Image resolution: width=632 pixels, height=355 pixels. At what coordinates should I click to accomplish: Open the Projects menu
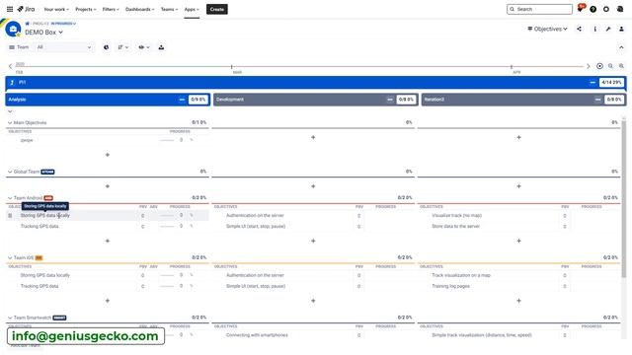tap(86, 9)
